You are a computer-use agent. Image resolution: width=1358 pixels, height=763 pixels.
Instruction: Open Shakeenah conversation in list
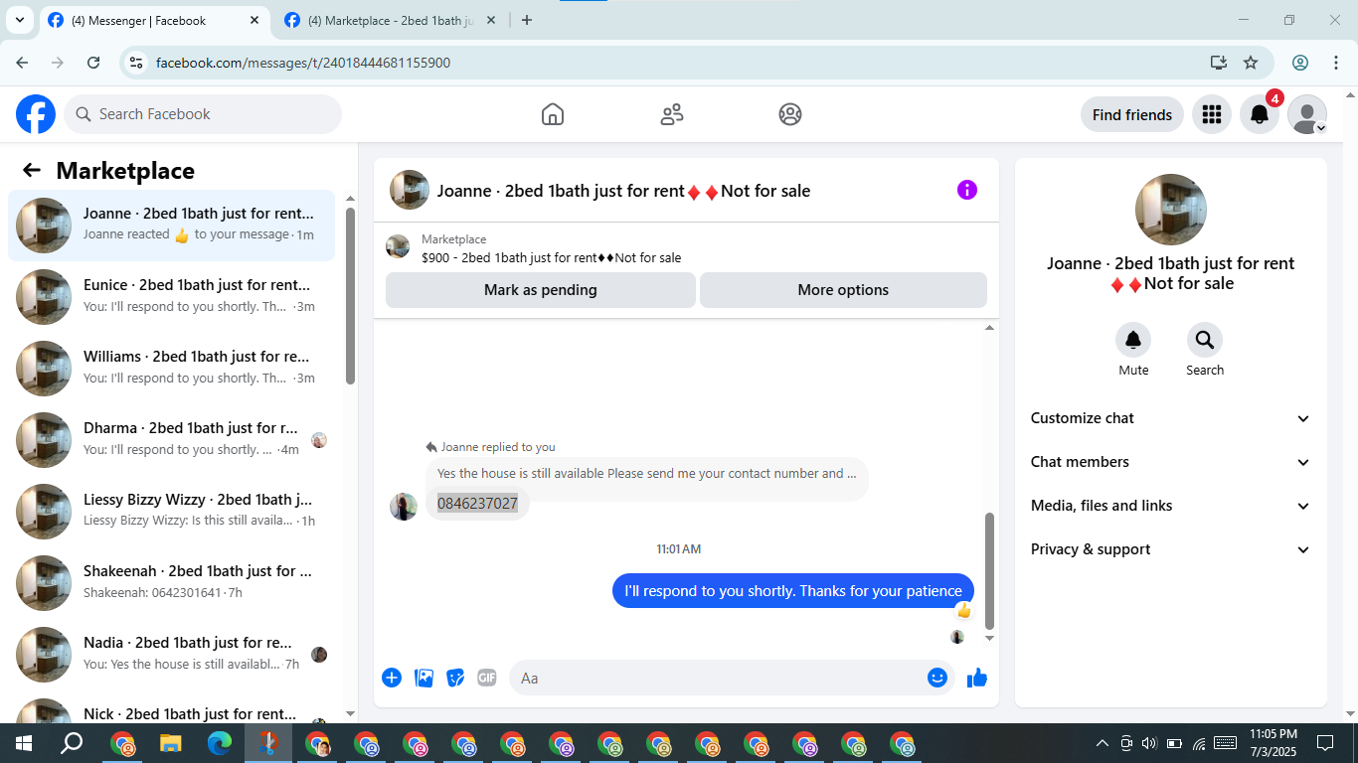pos(172,583)
